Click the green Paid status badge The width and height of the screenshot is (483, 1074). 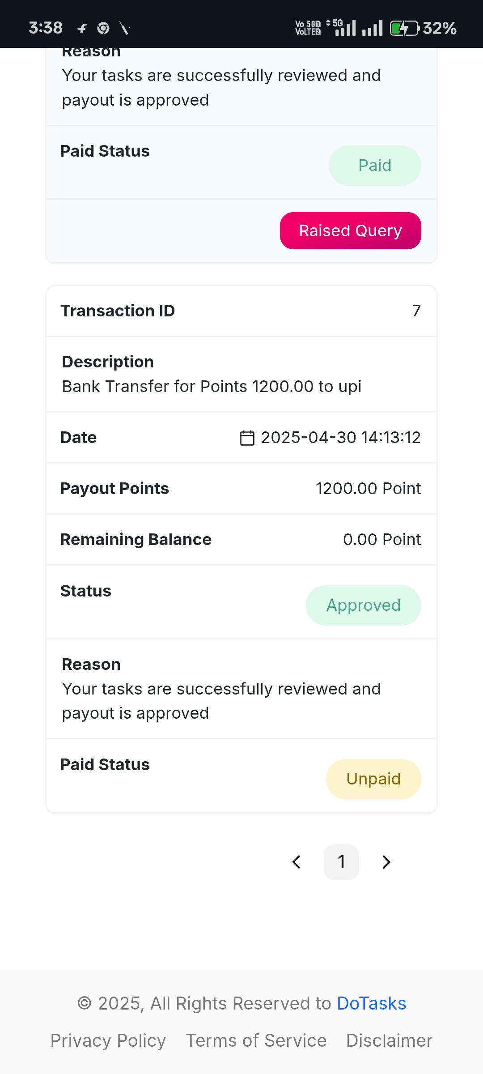[375, 166]
